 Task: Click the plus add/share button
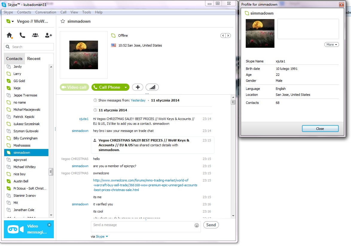(138, 87)
